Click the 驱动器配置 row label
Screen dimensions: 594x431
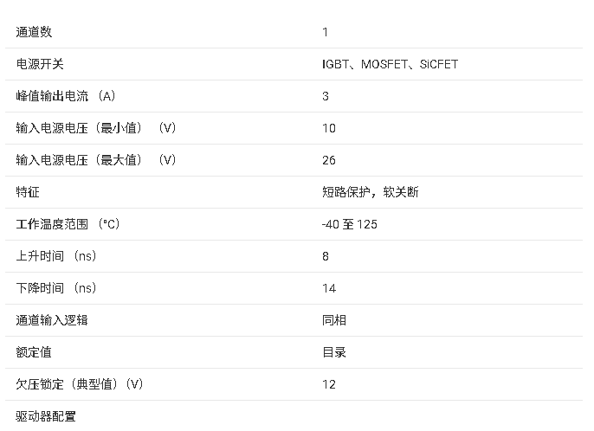click(x=46, y=416)
